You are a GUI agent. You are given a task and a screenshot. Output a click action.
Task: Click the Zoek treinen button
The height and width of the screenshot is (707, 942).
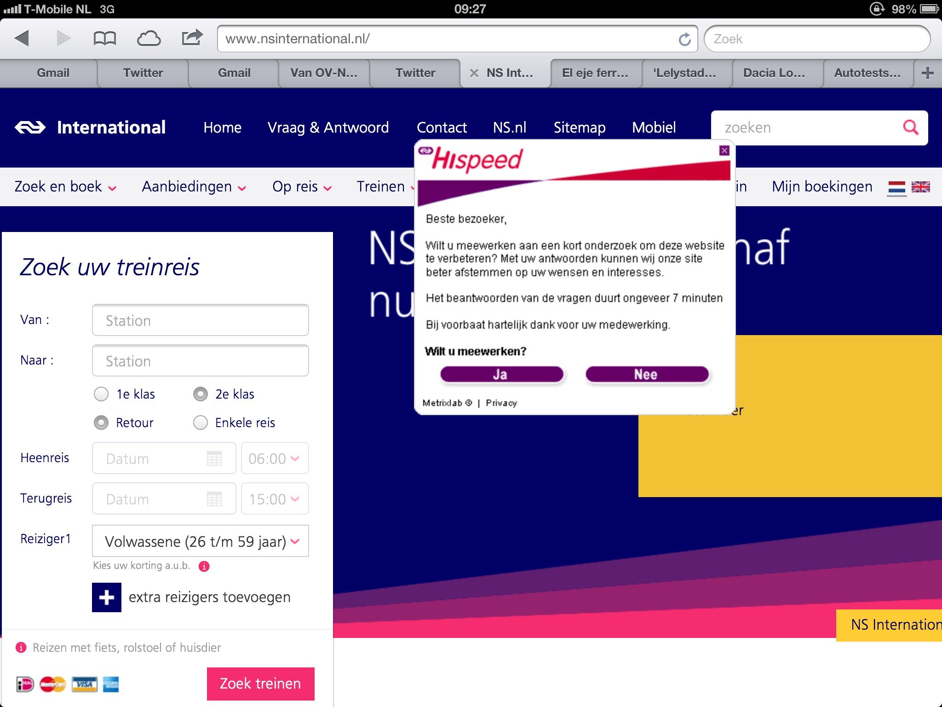(261, 684)
